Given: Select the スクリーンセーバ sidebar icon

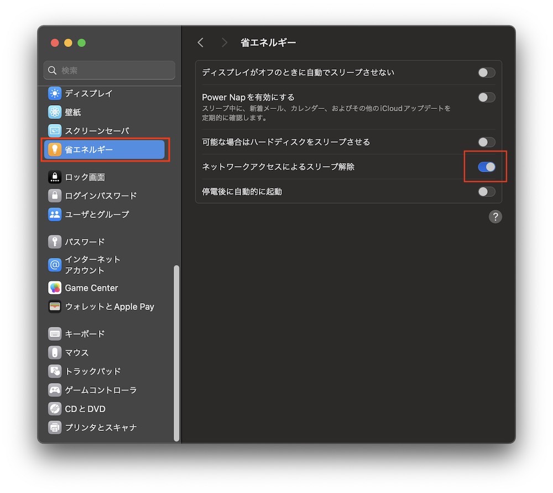Looking at the screenshot, I should 55,131.
